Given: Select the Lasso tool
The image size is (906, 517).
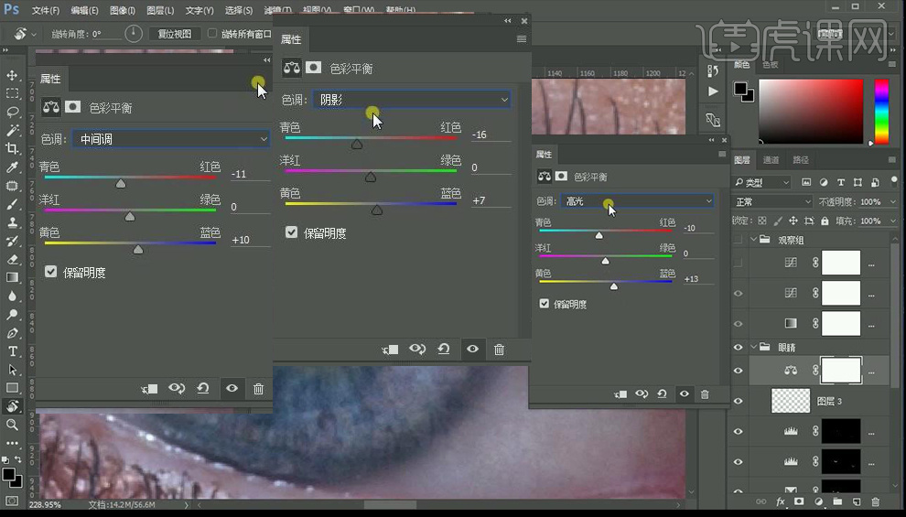Looking at the screenshot, I should 13,112.
